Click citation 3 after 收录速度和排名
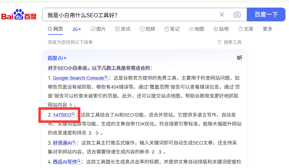This screenshot has height=168, width=289. [97, 133]
